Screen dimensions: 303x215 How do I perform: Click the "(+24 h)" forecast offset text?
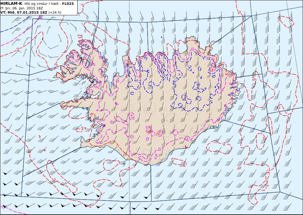(55, 12)
